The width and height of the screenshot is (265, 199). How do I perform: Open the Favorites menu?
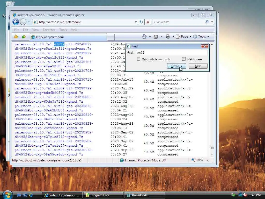click(x=49, y=30)
